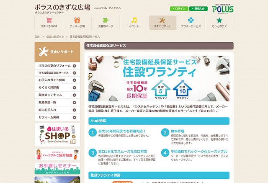This screenshot has height=183, width=268.
Task: Open the アフターサービス clover icon
Action: click(x=191, y=20)
